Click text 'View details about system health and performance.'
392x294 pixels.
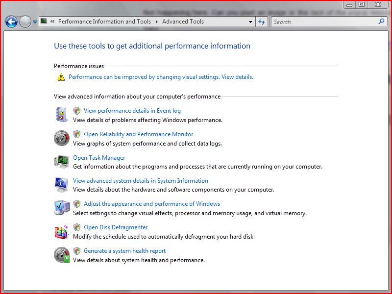(139, 260)
